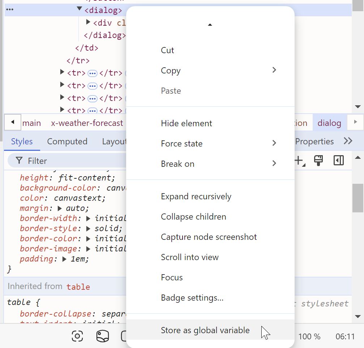Click the up arrow at top of context menu
The image size is (364, 348).
(210, 25)
